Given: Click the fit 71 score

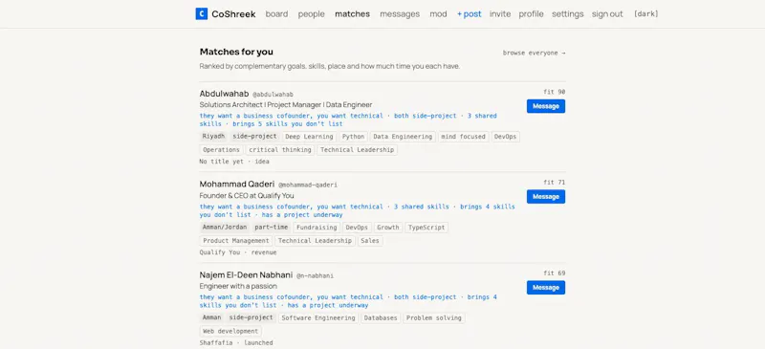Looking at the screenshot, I should 555,183.
